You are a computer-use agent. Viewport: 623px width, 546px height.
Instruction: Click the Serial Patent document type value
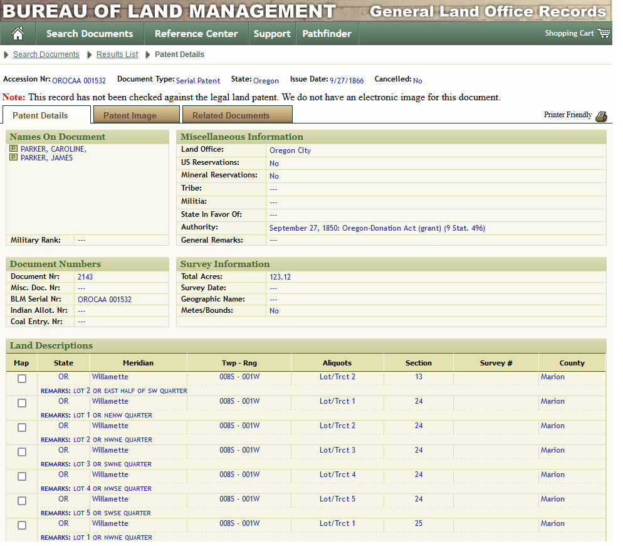click(198, 81)
